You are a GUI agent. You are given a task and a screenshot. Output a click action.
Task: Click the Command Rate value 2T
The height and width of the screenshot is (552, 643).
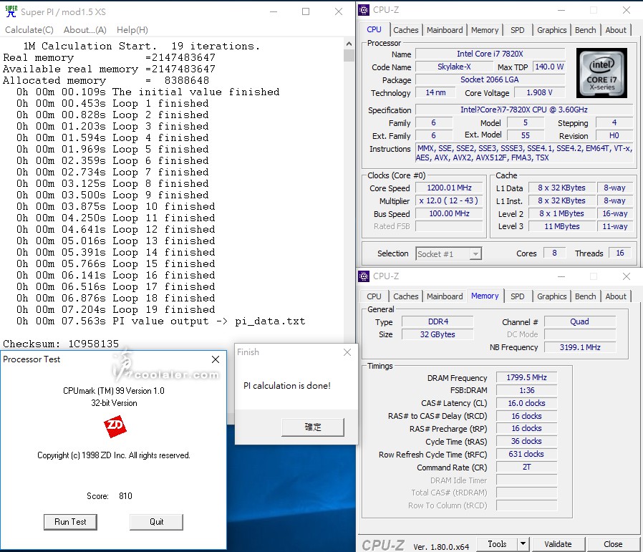click(x=526, y=467)
